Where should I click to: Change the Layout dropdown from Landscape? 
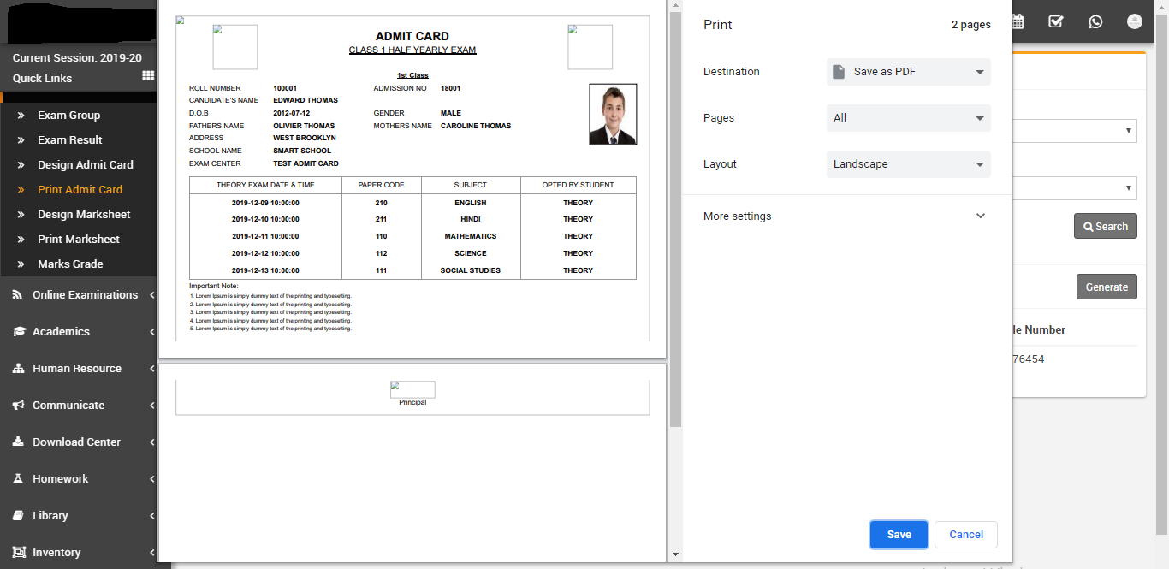coord(908,164)
